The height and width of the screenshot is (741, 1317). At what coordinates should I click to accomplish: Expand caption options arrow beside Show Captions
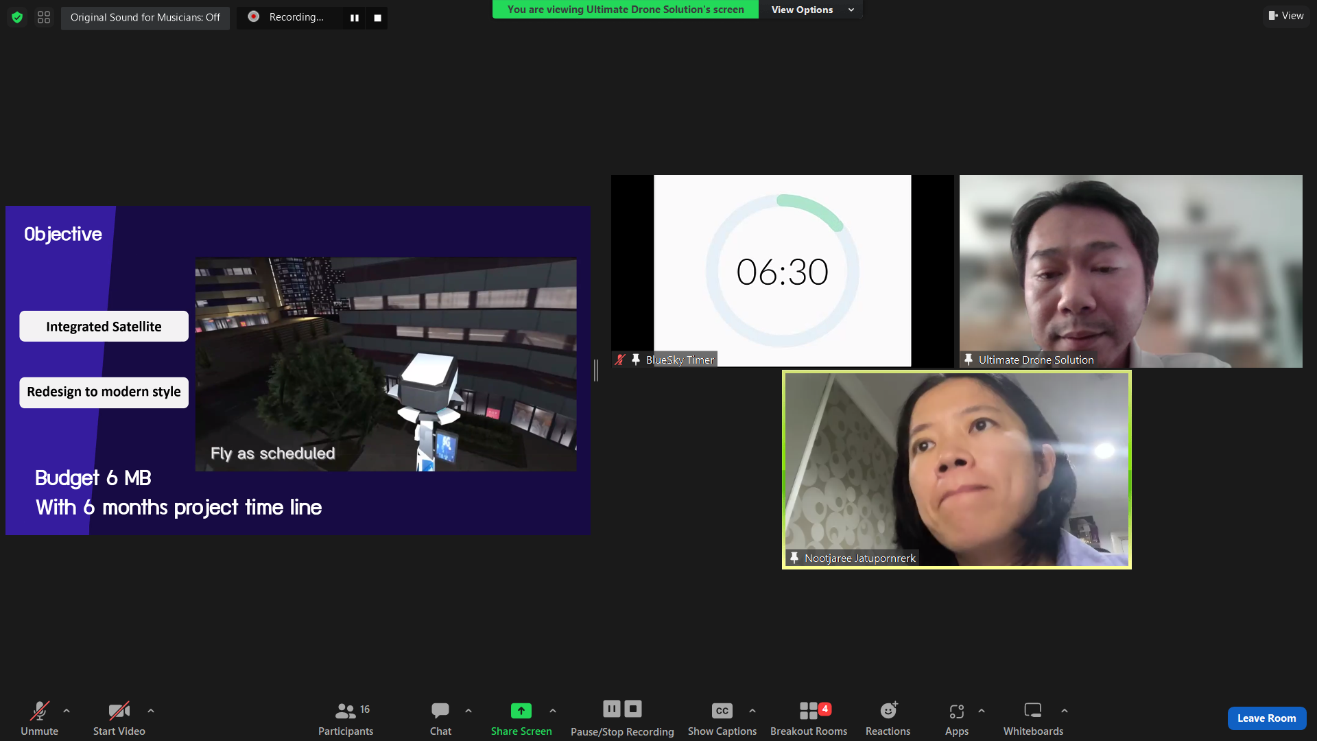(x=752, y=711)
